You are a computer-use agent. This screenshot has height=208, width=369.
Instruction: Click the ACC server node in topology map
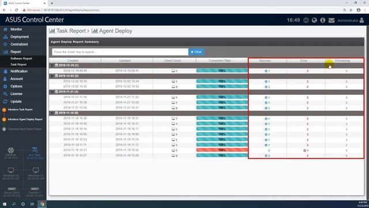coord(35,150)
